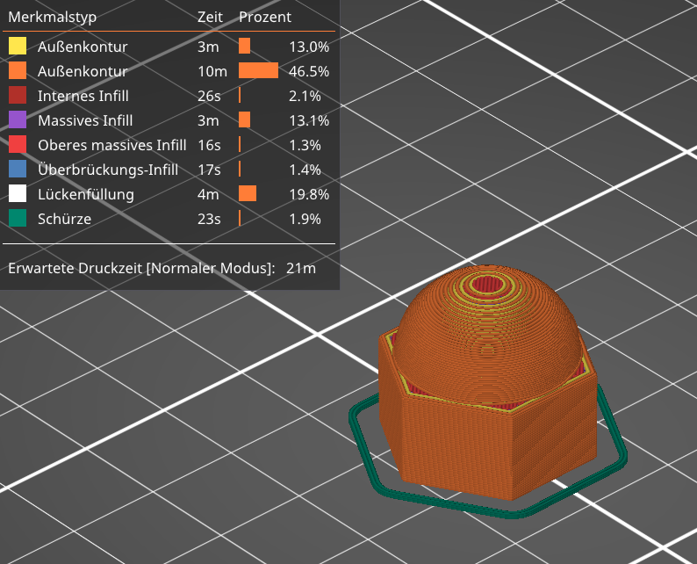Click the Erwartete Druckzeit label
This screenshot has width=697, height=564.
tap(141, 269)
